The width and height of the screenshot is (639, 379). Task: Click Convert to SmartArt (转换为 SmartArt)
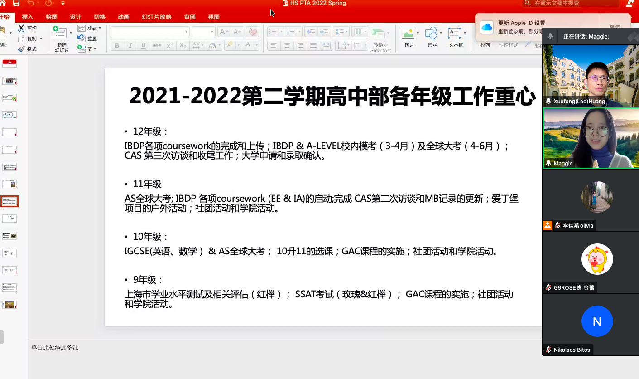(380, 40)
